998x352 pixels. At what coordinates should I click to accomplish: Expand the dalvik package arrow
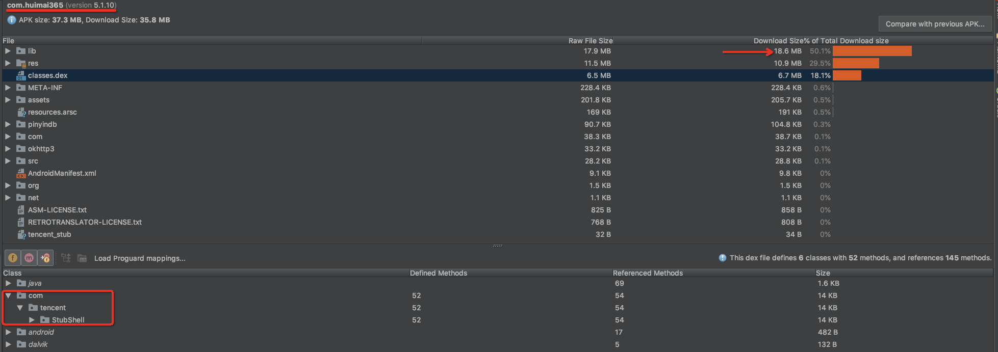[x=8, y=344]
